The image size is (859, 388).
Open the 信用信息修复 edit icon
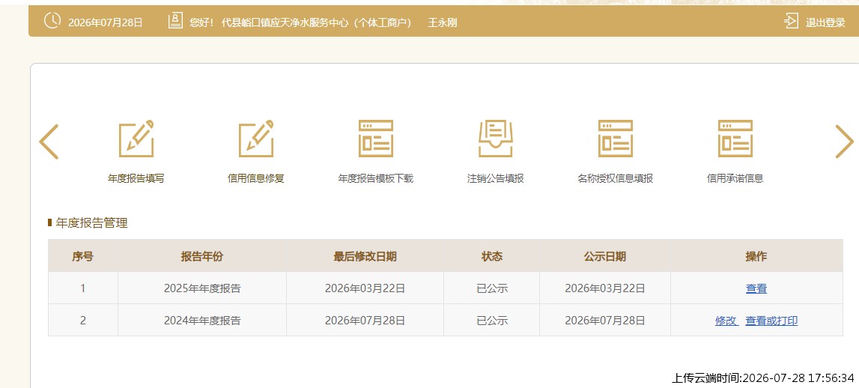[256, 139]
